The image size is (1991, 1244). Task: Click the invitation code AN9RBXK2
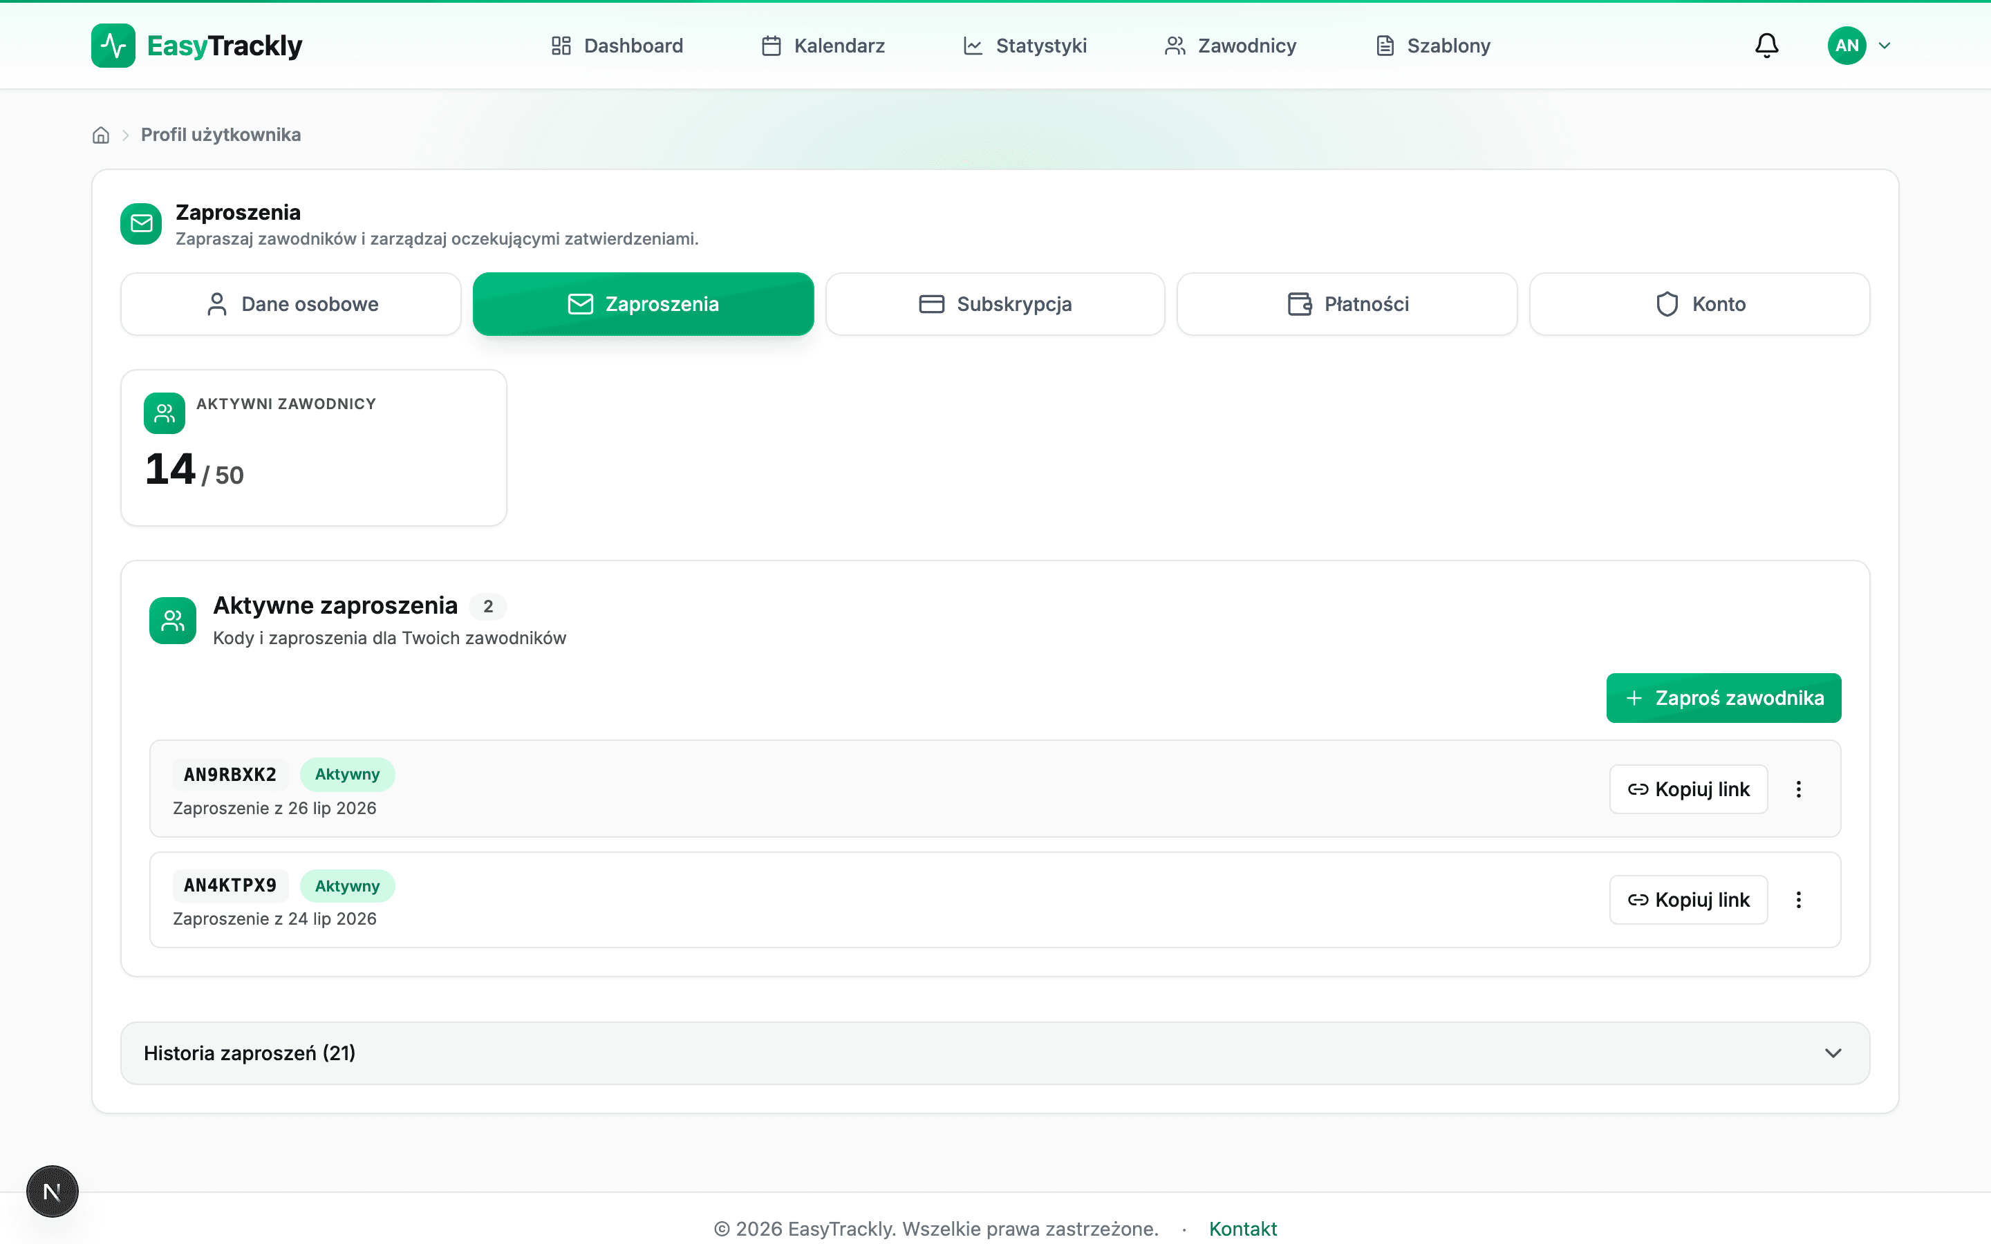click(x=230, y=775)
